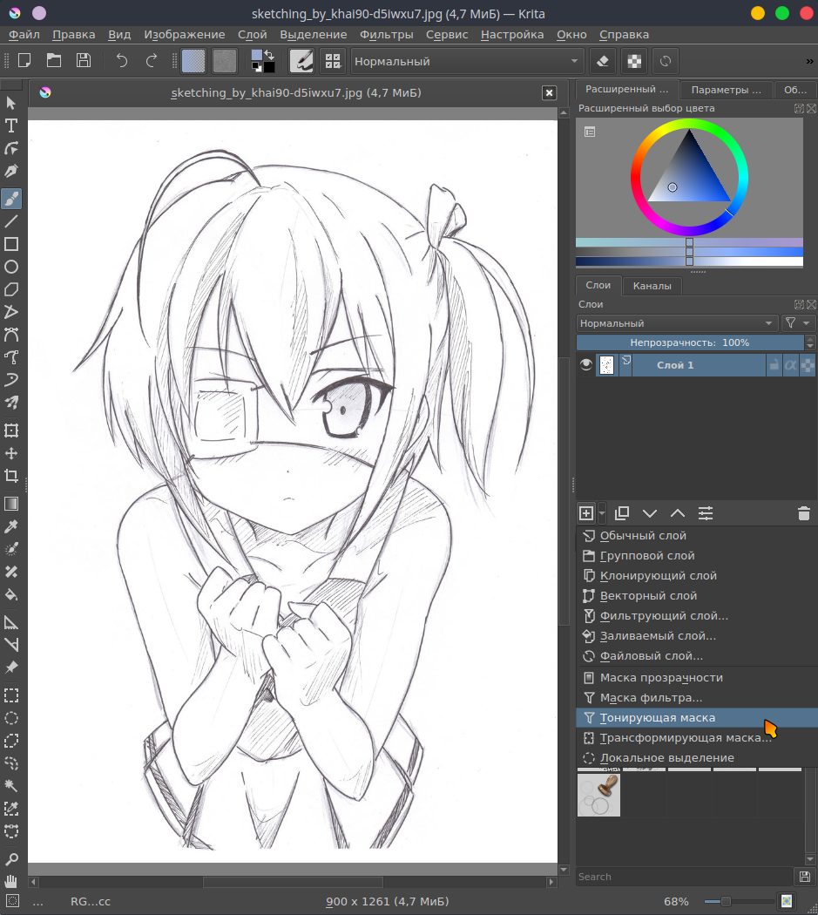Select the Crop tool
This screenshot has width=818, height=915.
[x=11, y=476]
